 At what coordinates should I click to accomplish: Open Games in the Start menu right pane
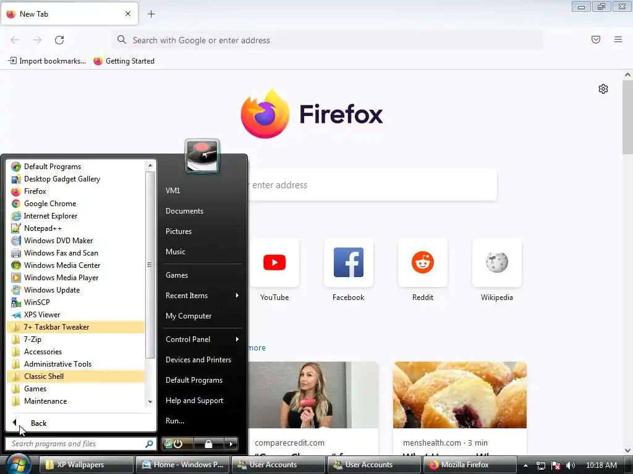[x=202, y=275]
